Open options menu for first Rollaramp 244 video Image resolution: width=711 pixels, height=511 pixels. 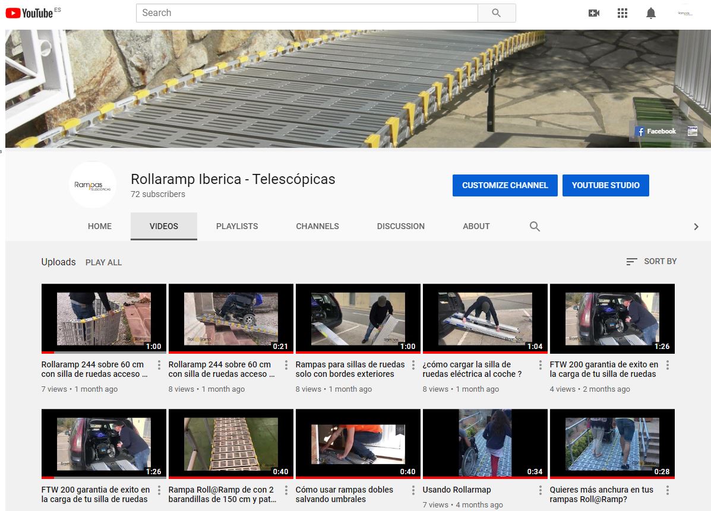pos(159,364)
